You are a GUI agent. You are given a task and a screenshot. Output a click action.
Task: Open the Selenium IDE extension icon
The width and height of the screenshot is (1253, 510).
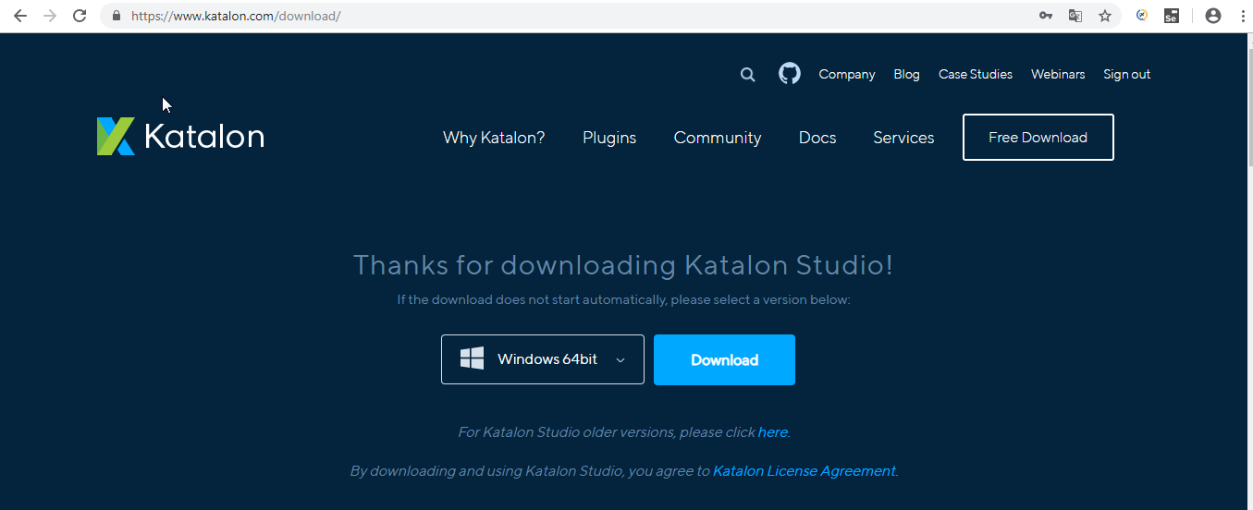1172,16
